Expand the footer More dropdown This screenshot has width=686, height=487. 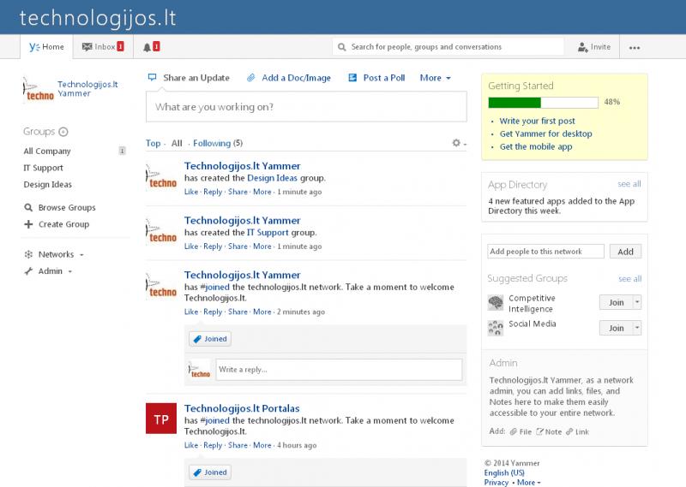[529, 482]
